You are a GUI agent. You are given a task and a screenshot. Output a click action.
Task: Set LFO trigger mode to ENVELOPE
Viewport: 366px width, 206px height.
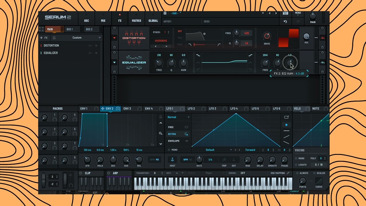178,141
